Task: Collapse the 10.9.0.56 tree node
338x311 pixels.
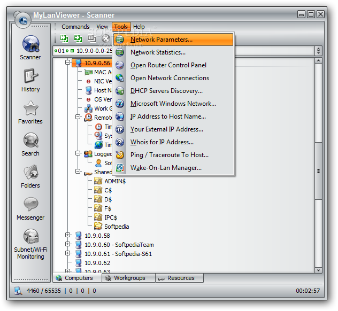Action: coord(68,62)
